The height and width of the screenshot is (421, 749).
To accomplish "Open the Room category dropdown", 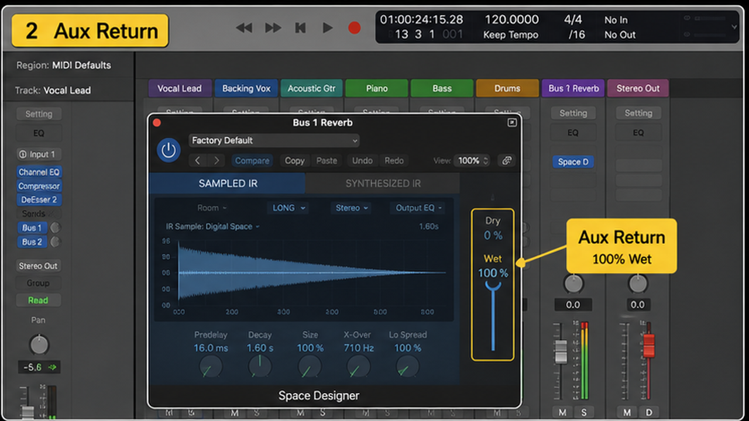I will pyautogui.click(x=212, y=208).
